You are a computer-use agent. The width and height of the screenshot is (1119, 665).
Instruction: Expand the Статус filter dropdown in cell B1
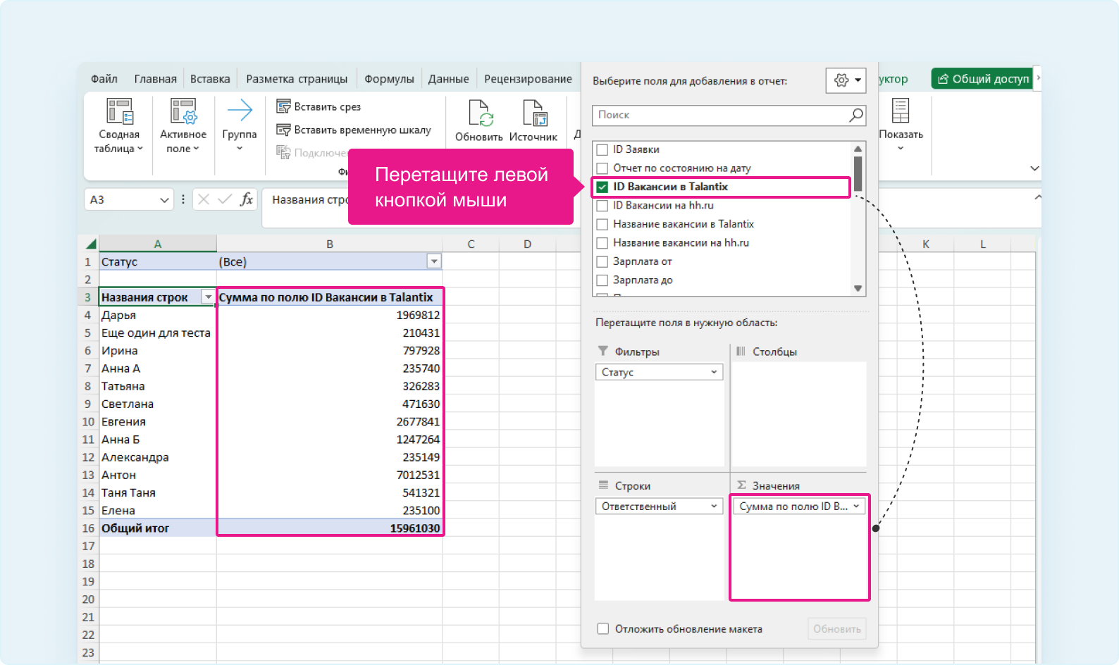[x=434, y=261]
